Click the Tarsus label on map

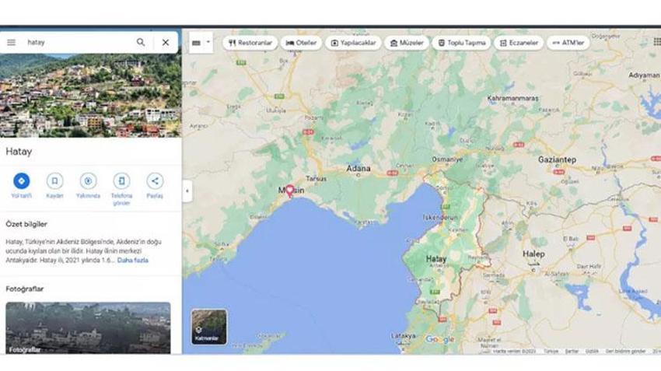(x=316, y=179)
